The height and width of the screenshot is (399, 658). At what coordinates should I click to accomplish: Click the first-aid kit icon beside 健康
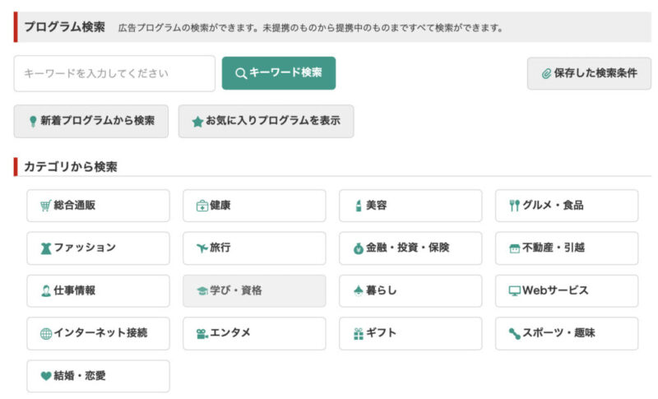[202, 206]
